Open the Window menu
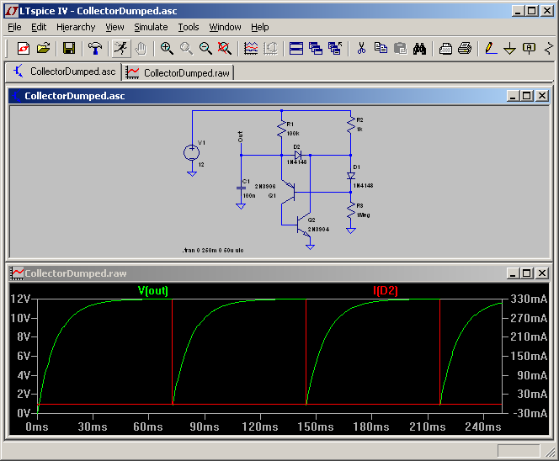 pyautogui.click(x=225, y=27)
